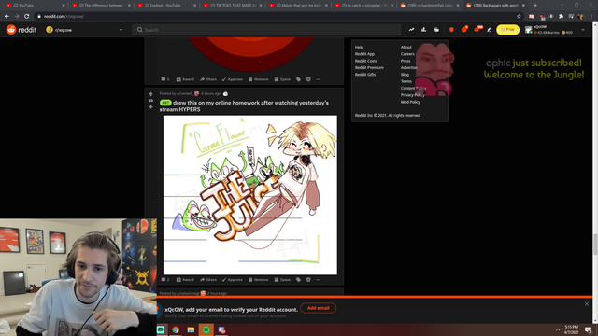Click Share under the red image post
This screenshot has width=598, height=336.
208,79
